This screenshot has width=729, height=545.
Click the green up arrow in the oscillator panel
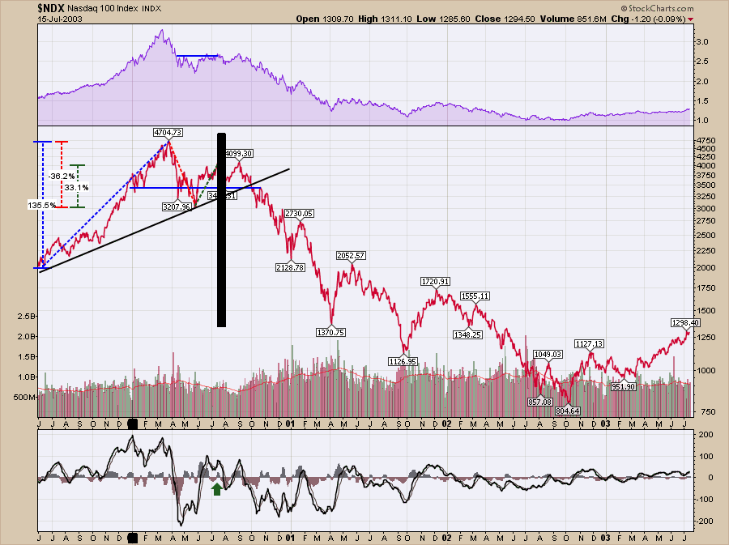point(216,489)
